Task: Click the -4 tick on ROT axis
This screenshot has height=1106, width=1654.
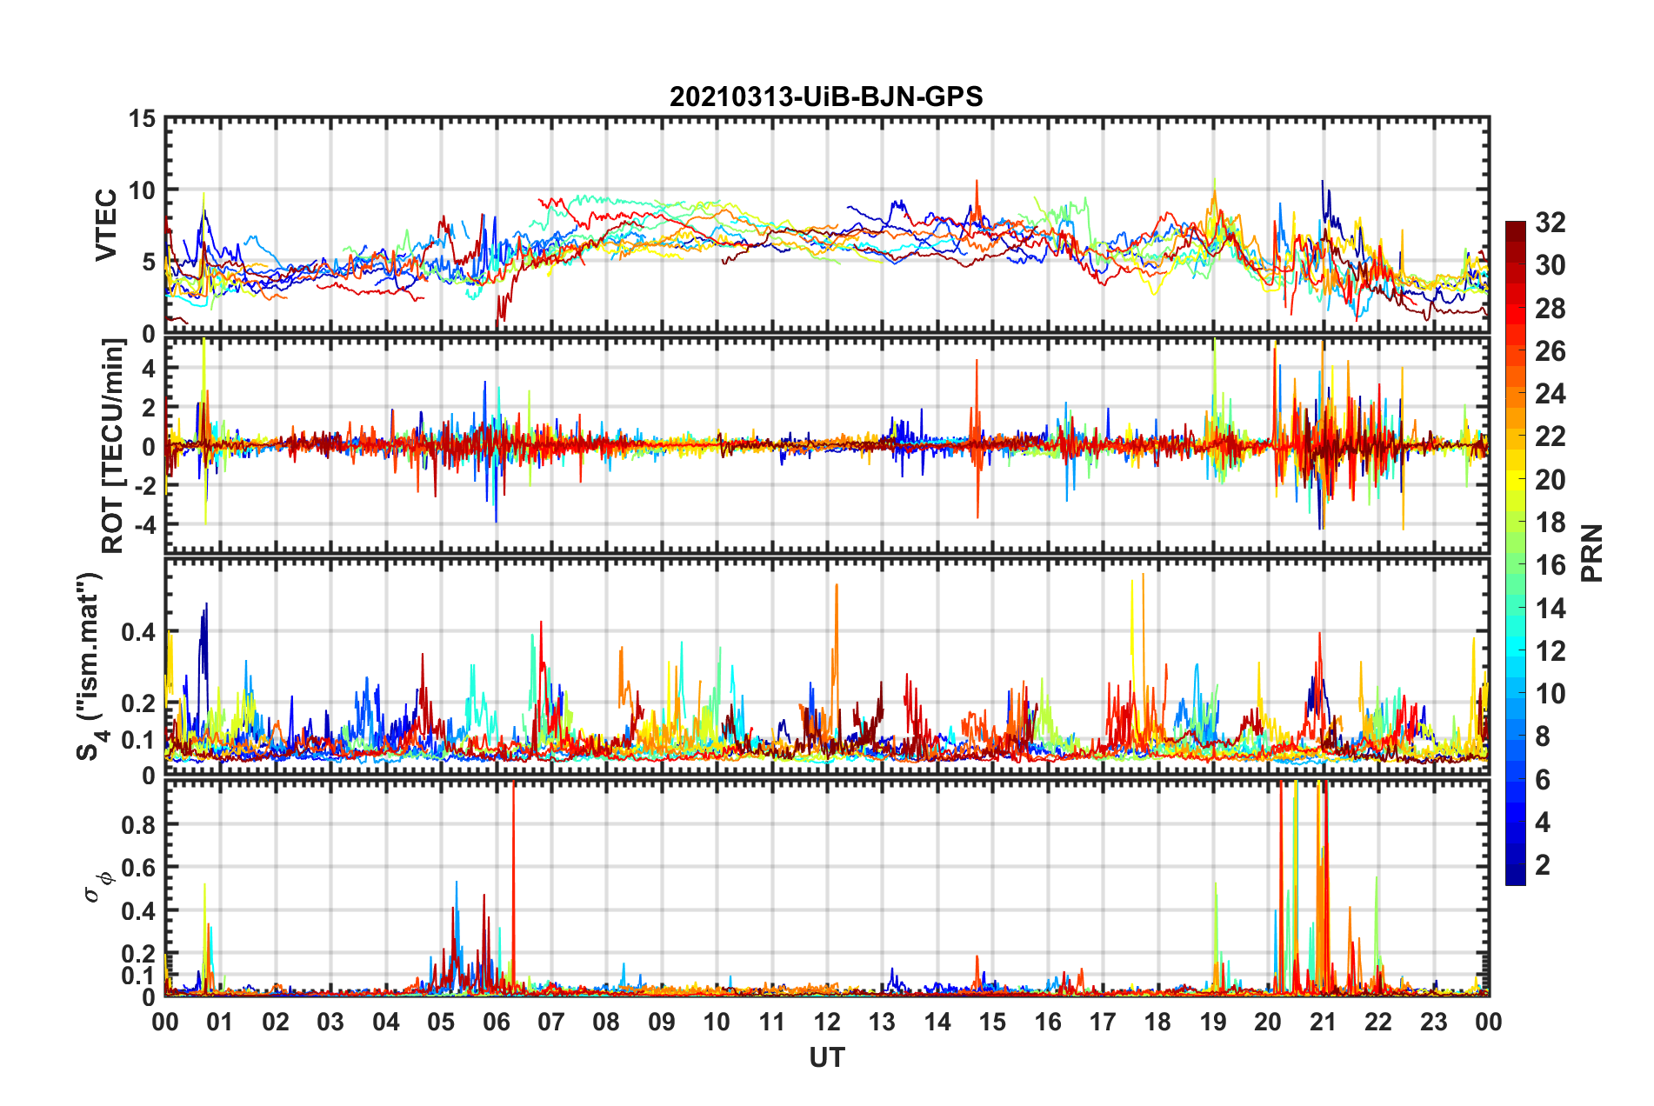Action: [x=144, y=525]
